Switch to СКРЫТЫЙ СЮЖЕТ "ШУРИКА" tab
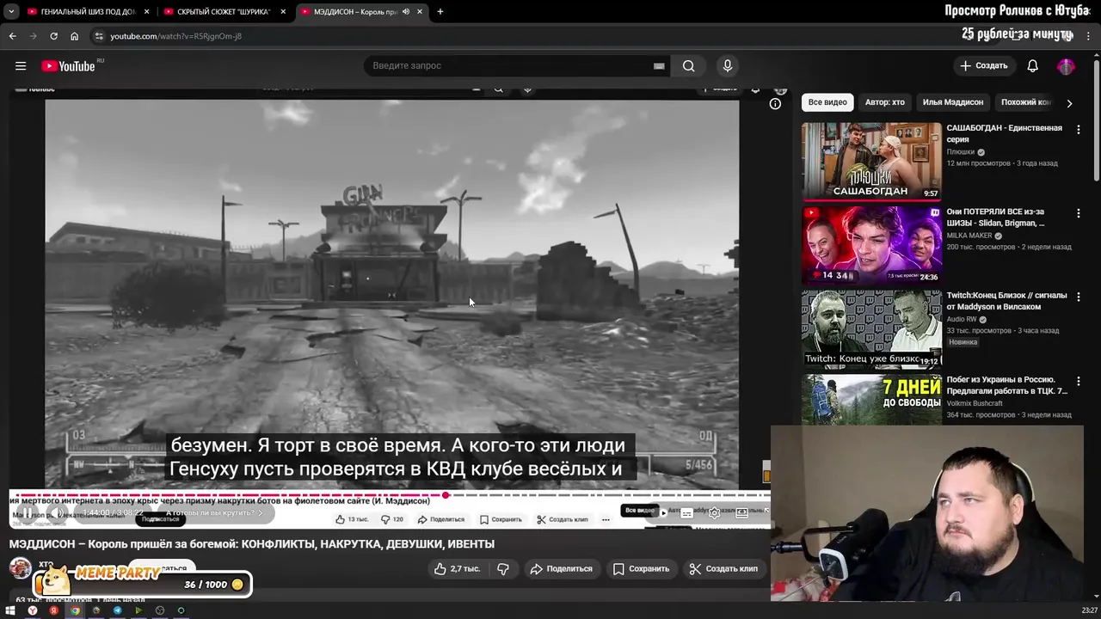Viewport: 1101px width, 619px height. pyautogui.click(x=224, y=11)
